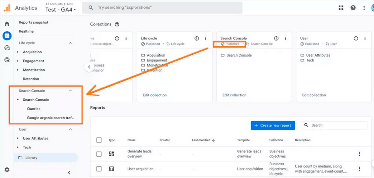The width and height of the screenshot is (374, 178).
Task: Show info for Life cycle collection
Action: click(197, 39)
